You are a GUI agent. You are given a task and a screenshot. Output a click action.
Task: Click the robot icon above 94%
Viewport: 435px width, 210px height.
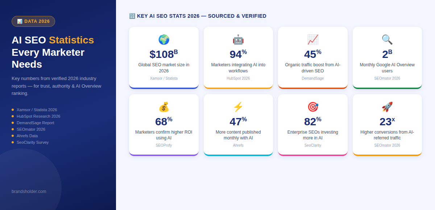click(238, 39)
